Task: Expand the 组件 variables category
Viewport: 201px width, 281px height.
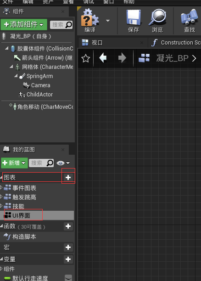Action: coord(1,269)
